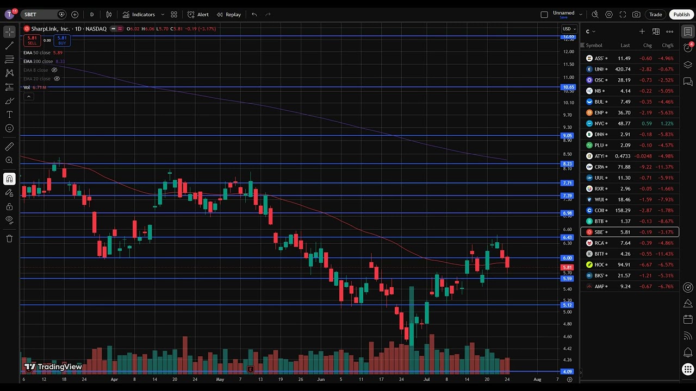Open the apps grid at sidebar bottom

coord(688,370)
